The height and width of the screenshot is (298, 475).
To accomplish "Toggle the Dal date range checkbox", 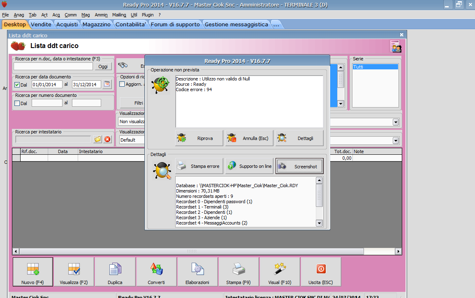I will tap(17, 85).
